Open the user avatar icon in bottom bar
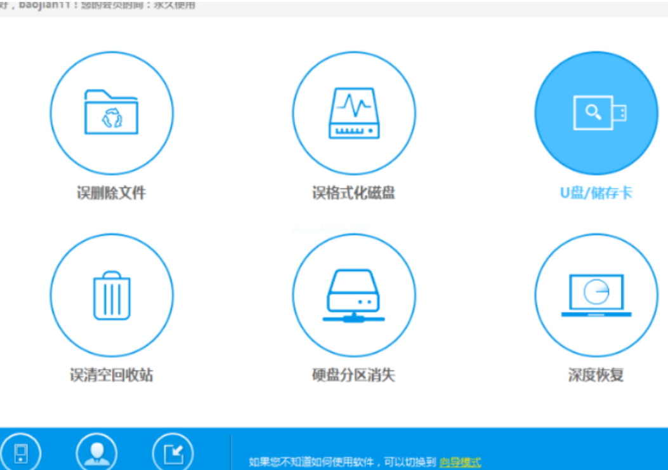Screen dimensions: 668x470 coord(96,453)
